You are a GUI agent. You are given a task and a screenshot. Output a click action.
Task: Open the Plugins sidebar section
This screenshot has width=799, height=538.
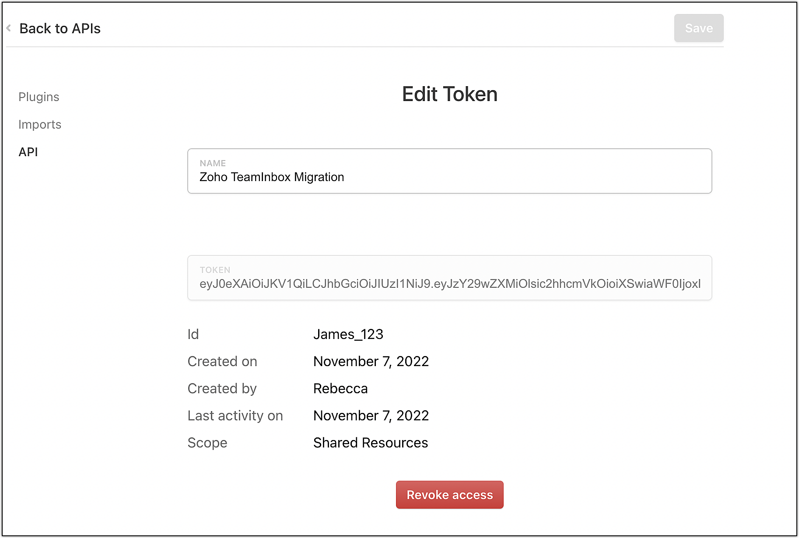(39, 97)
